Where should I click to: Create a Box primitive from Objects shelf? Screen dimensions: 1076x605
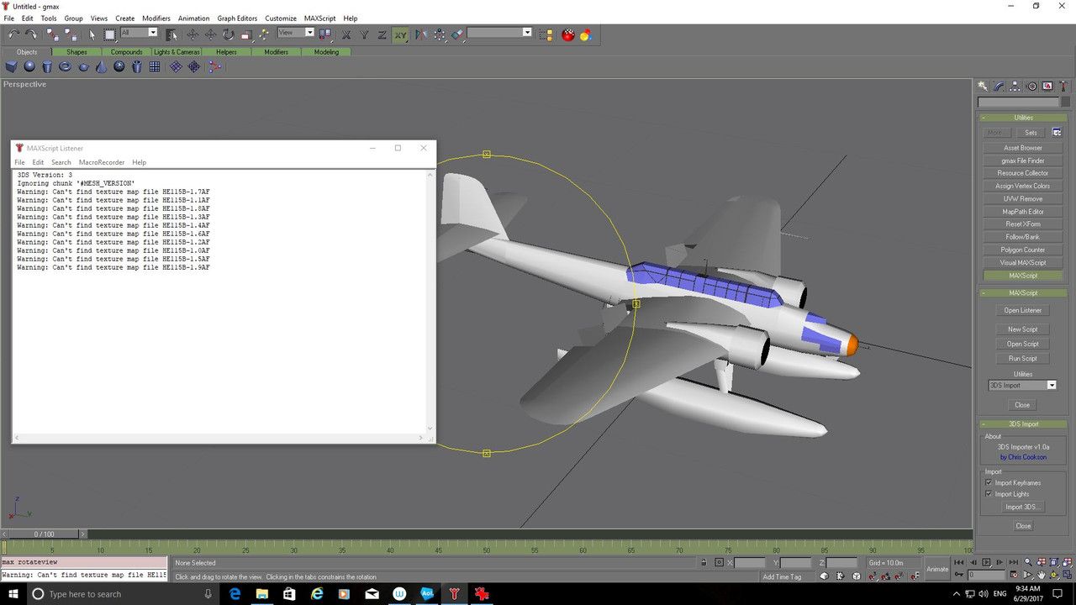tap(11, 66)
